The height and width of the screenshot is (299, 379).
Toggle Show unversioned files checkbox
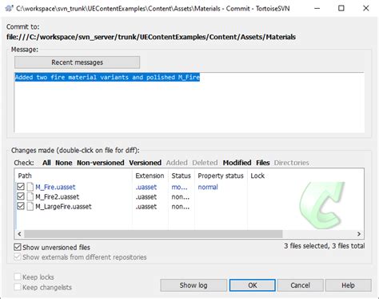(18, 247)
